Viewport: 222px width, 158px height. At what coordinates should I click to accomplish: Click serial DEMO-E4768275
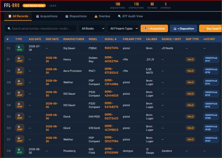pyautogui.click(x=111, y=105)
